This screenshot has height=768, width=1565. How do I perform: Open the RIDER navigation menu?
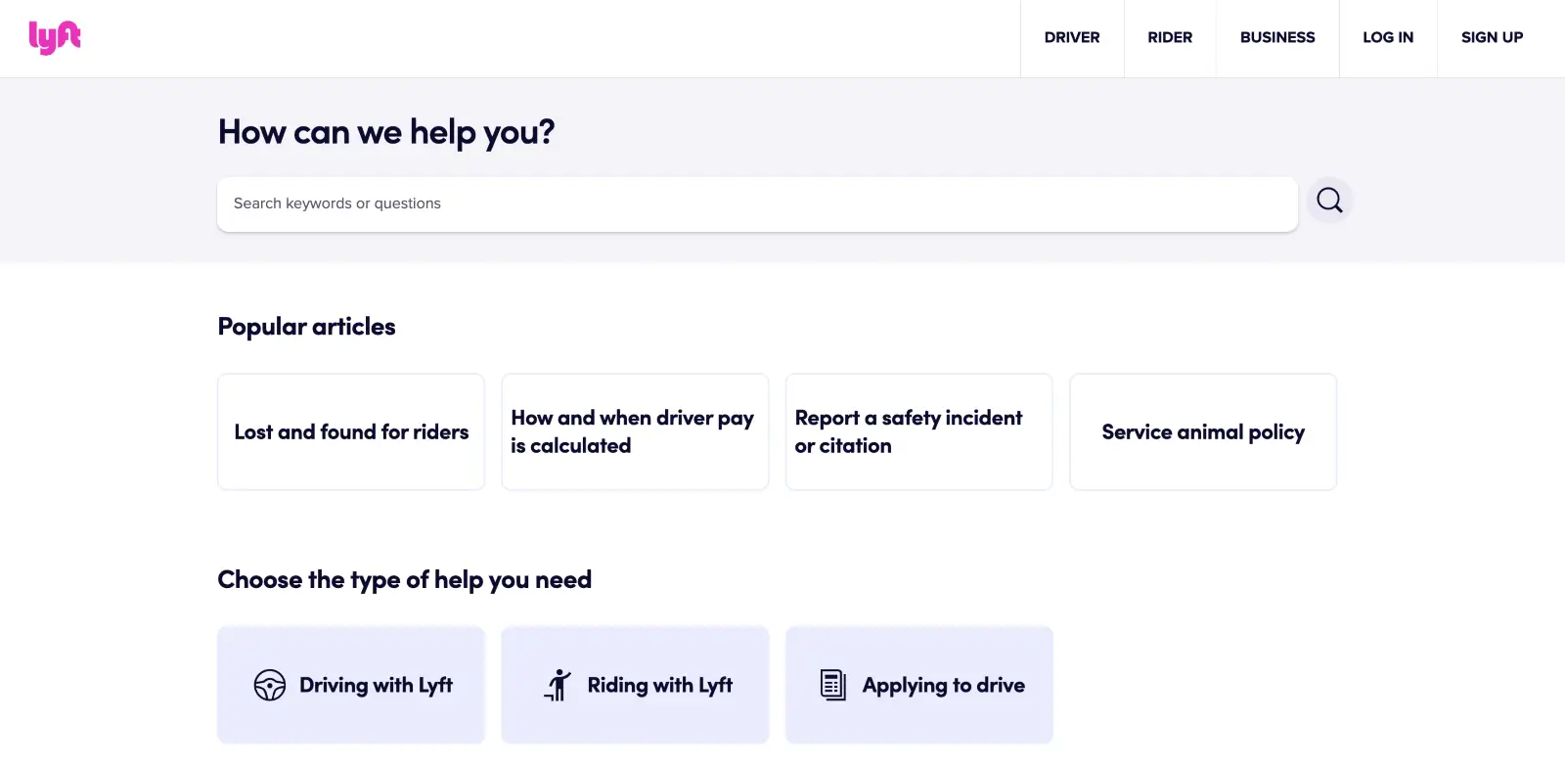(x=1170, y=37)
